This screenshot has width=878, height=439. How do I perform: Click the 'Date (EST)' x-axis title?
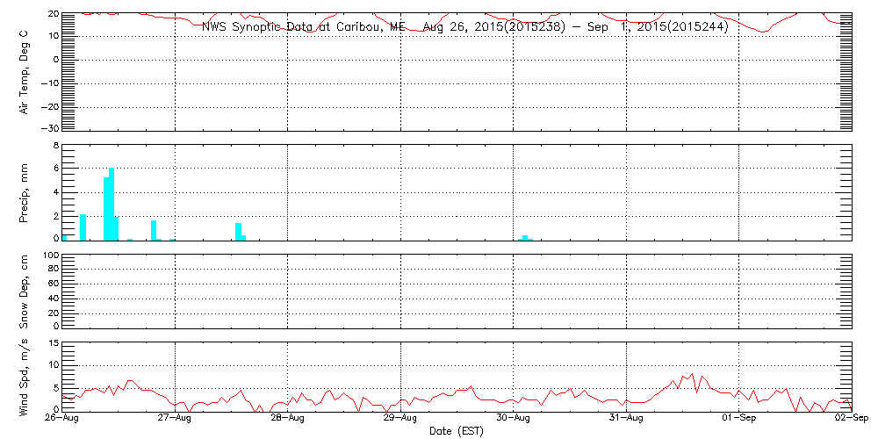point(457,431)
